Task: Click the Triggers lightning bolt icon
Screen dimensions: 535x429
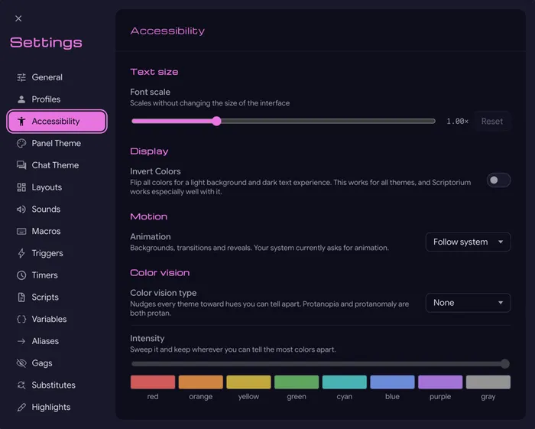Action: (x=21, y=253)
